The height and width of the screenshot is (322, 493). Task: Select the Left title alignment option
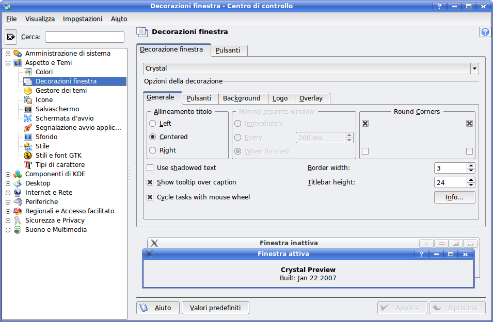[152, 124]
